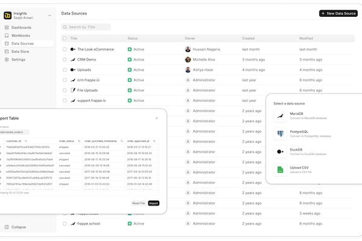
Task: Click MariaDB icon beside frappe.school
Action: pos(73,224)
